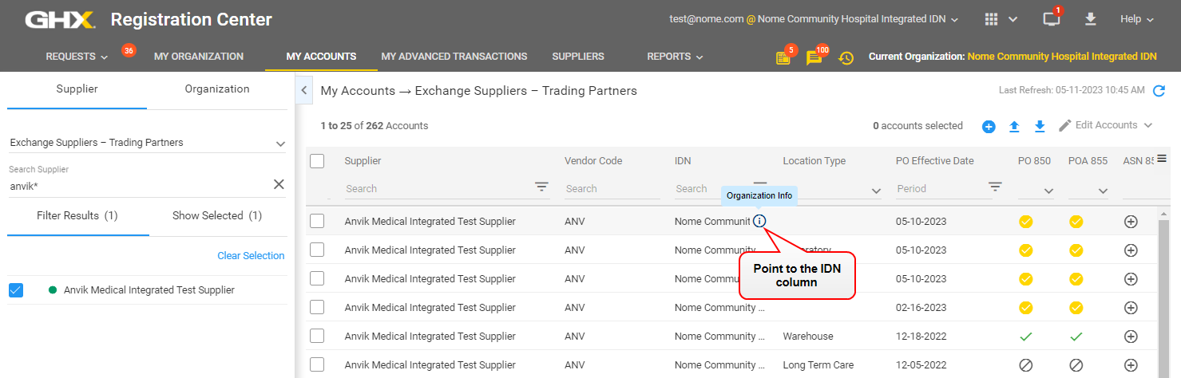Image resolution: width=1181 pixels, height=378 pixels.
Task: Click the Organization Info icon in IDN column
Action: pos(759,221)
